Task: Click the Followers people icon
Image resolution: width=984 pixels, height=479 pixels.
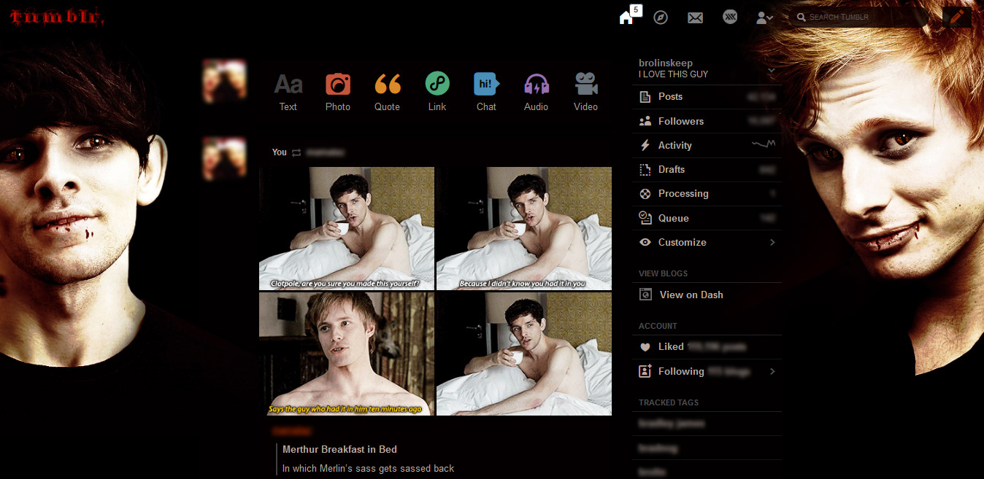Action: (645, 121)
